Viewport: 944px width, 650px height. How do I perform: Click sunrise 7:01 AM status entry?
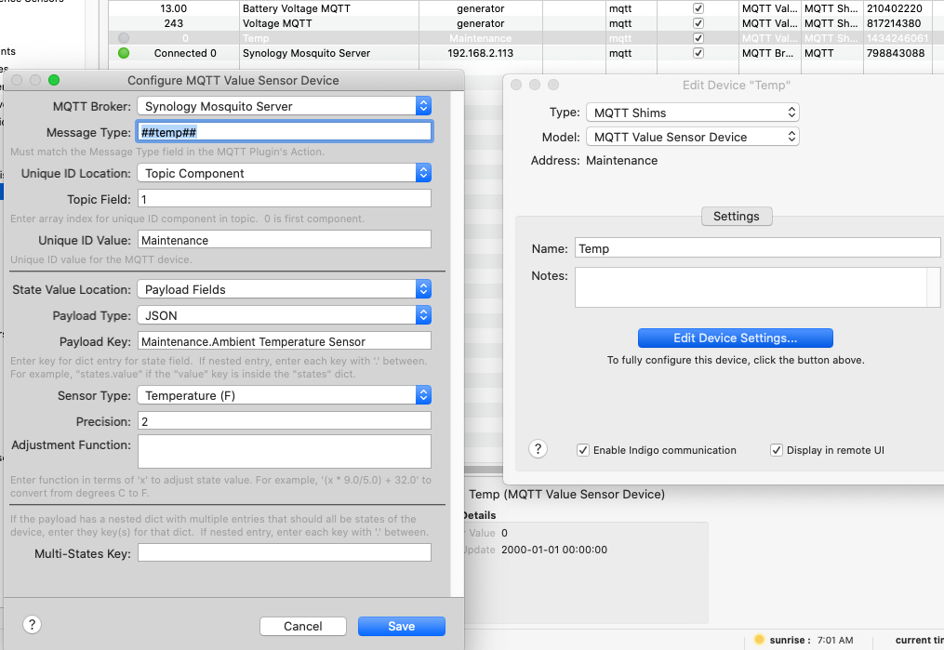tap(811, 640)
